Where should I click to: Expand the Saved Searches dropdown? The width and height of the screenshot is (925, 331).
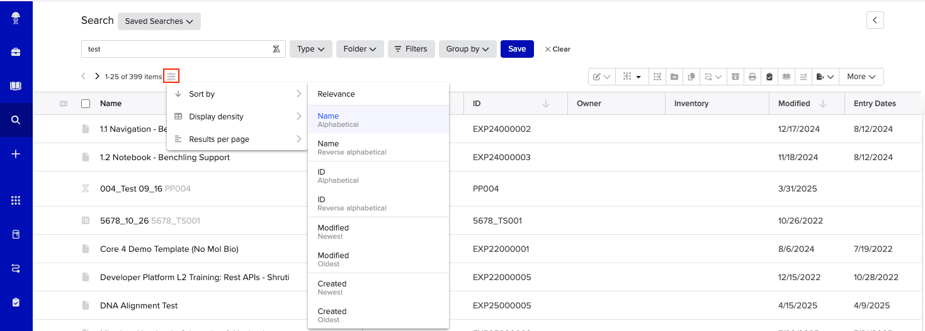coord(159,21)
